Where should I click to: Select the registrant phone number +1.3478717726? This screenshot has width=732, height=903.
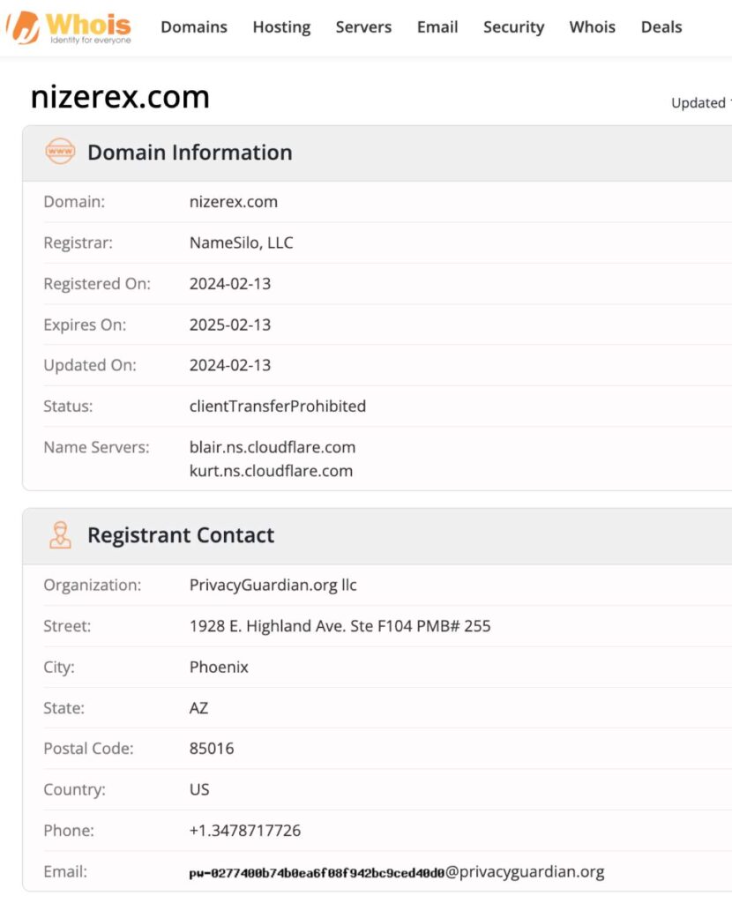pyautogui.click(x=245, y=830)
